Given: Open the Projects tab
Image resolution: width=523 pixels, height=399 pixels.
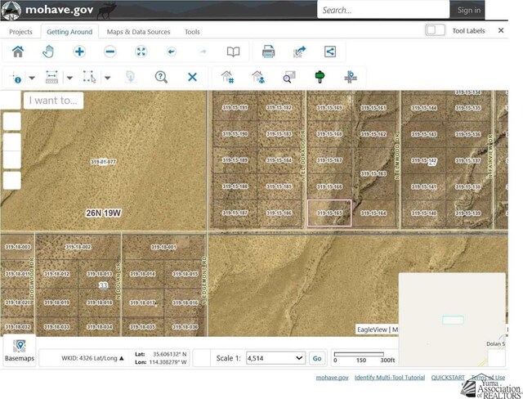Looking at the screenshot, I should coord(20,32).
